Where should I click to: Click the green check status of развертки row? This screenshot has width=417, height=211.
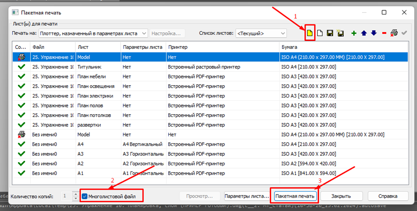click(21, 125)
